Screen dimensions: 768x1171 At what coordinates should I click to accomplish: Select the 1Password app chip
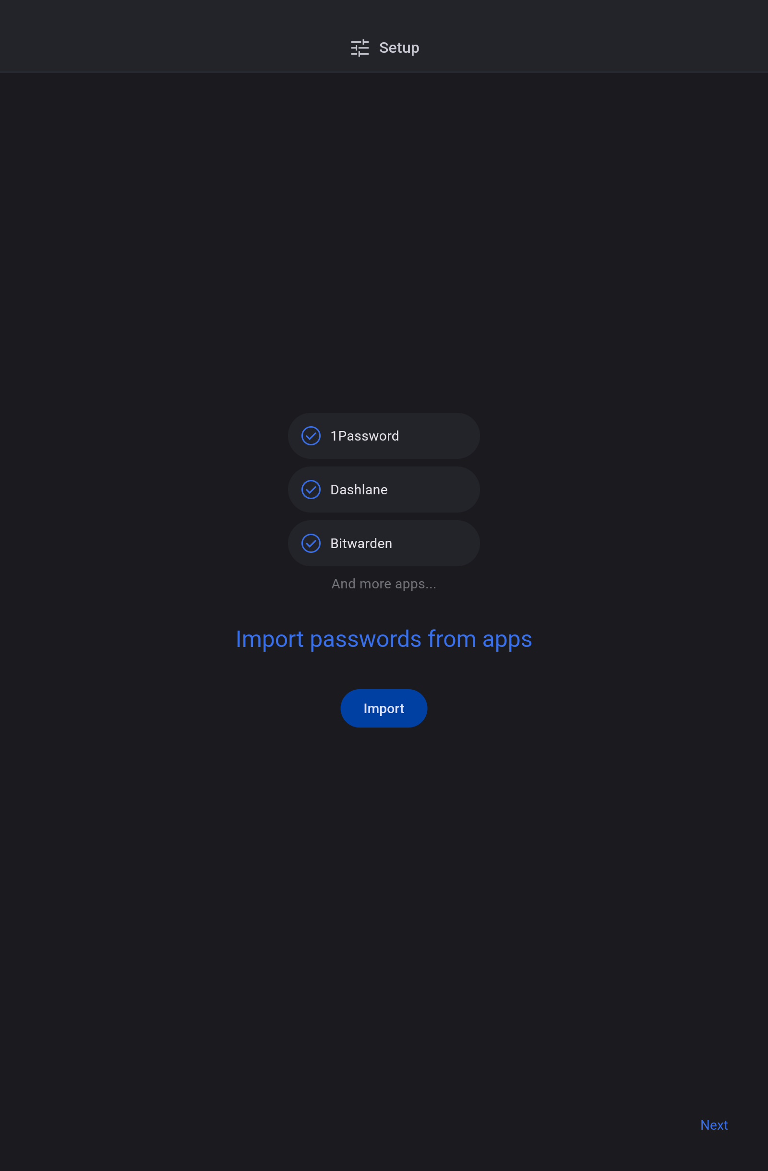[x=384, y=436]
